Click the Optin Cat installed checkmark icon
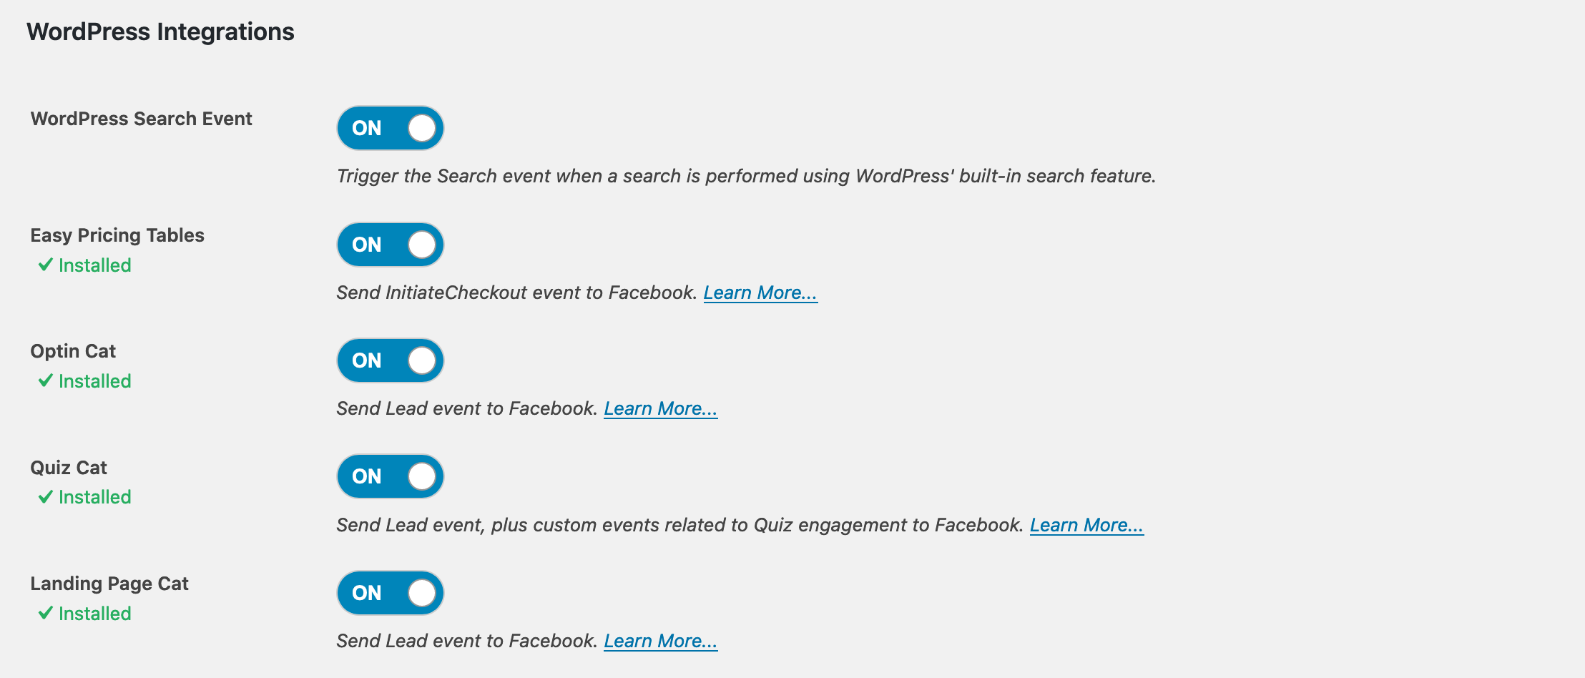 tap(46, 380)
